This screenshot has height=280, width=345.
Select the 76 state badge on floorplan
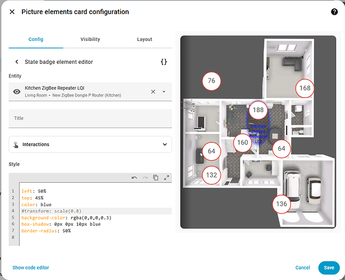[x=211, y=81]
